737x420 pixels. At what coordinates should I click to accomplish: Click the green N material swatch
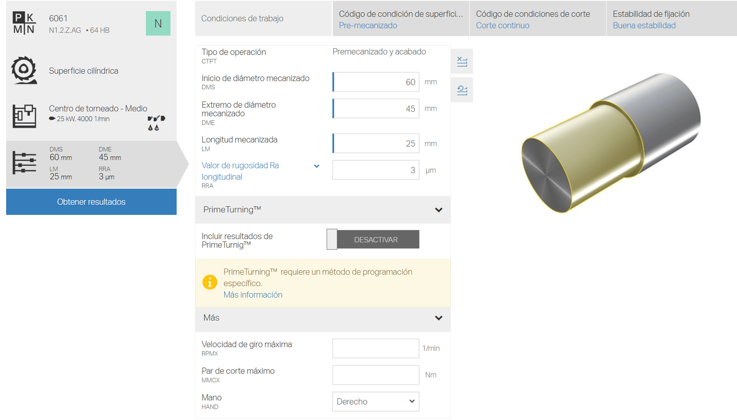(158, 23)
